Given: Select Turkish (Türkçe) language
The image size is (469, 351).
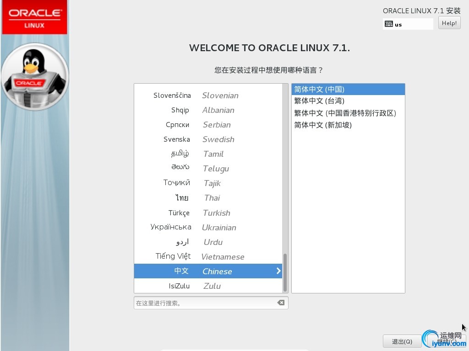Looking at the screenshot, I should pos(208,213).
